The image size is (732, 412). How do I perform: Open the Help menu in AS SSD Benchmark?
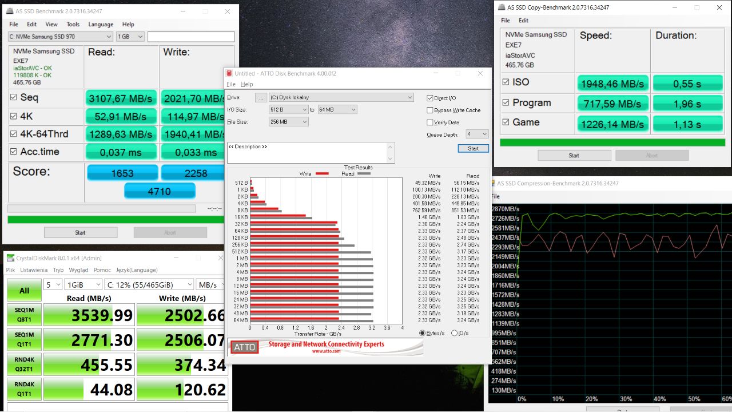click(128, 25)
